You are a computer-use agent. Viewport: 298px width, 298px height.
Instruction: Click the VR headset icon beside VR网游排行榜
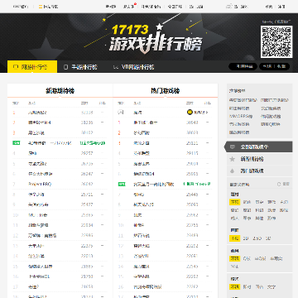(116, 67)
